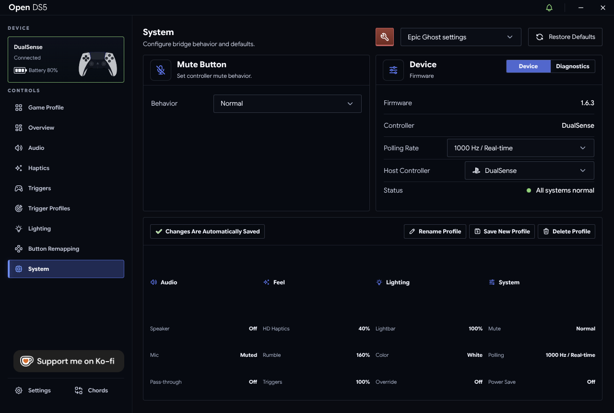This screenshot has height=413, width=614.
Task: Click the Settings gear icon
Action: pyautogui.click(x=19, y=390)
